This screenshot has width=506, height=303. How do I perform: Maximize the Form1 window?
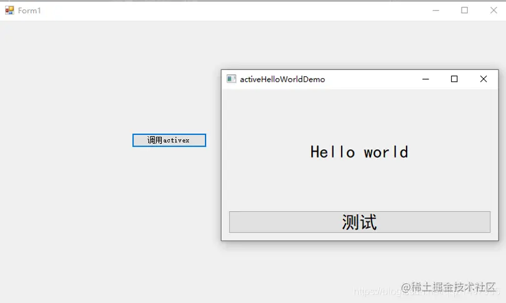click(464, 11)
